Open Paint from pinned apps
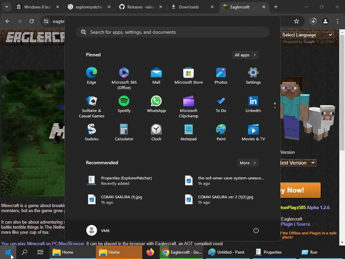Image resolution: width=345 pixels, height=259 pixels. pos(221,133)
